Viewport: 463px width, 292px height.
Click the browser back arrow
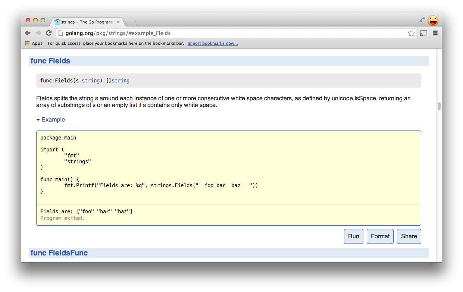[28, 33]
